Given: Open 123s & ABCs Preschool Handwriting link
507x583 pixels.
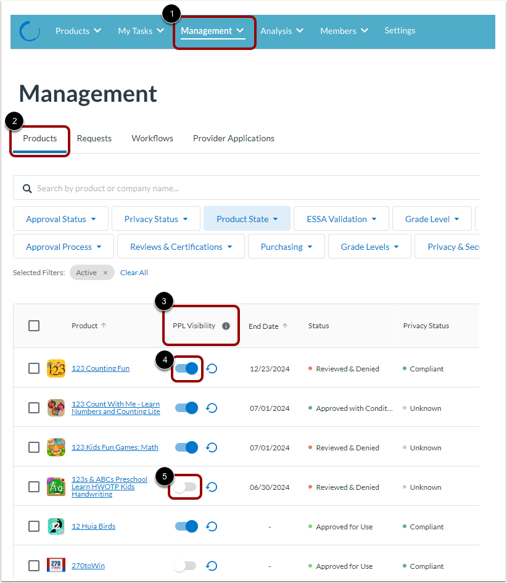Looking at the screenshot, I should 109,487.
